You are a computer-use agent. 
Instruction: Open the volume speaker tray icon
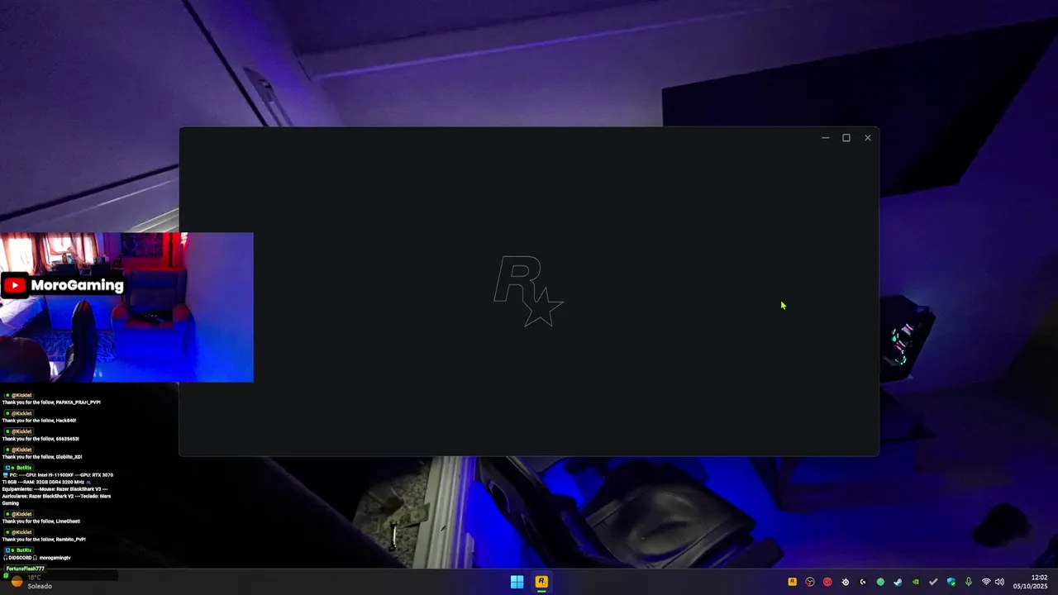[x=999, y=582]
